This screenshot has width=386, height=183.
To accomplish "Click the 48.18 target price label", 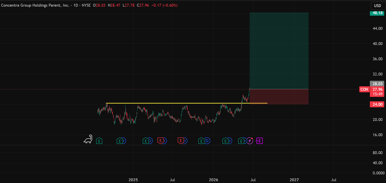I will pyautogui.click(x=377, y=13).
